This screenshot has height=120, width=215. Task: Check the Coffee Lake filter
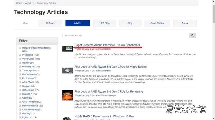[20, 90]
